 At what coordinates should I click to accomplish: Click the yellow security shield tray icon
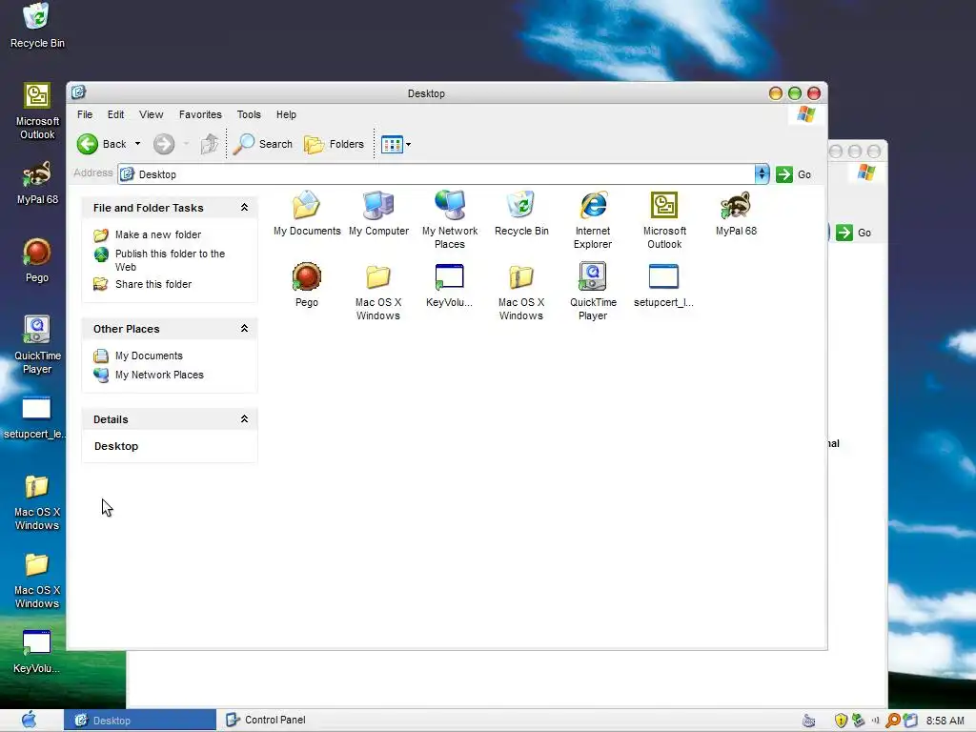click(x=841, y=721)
